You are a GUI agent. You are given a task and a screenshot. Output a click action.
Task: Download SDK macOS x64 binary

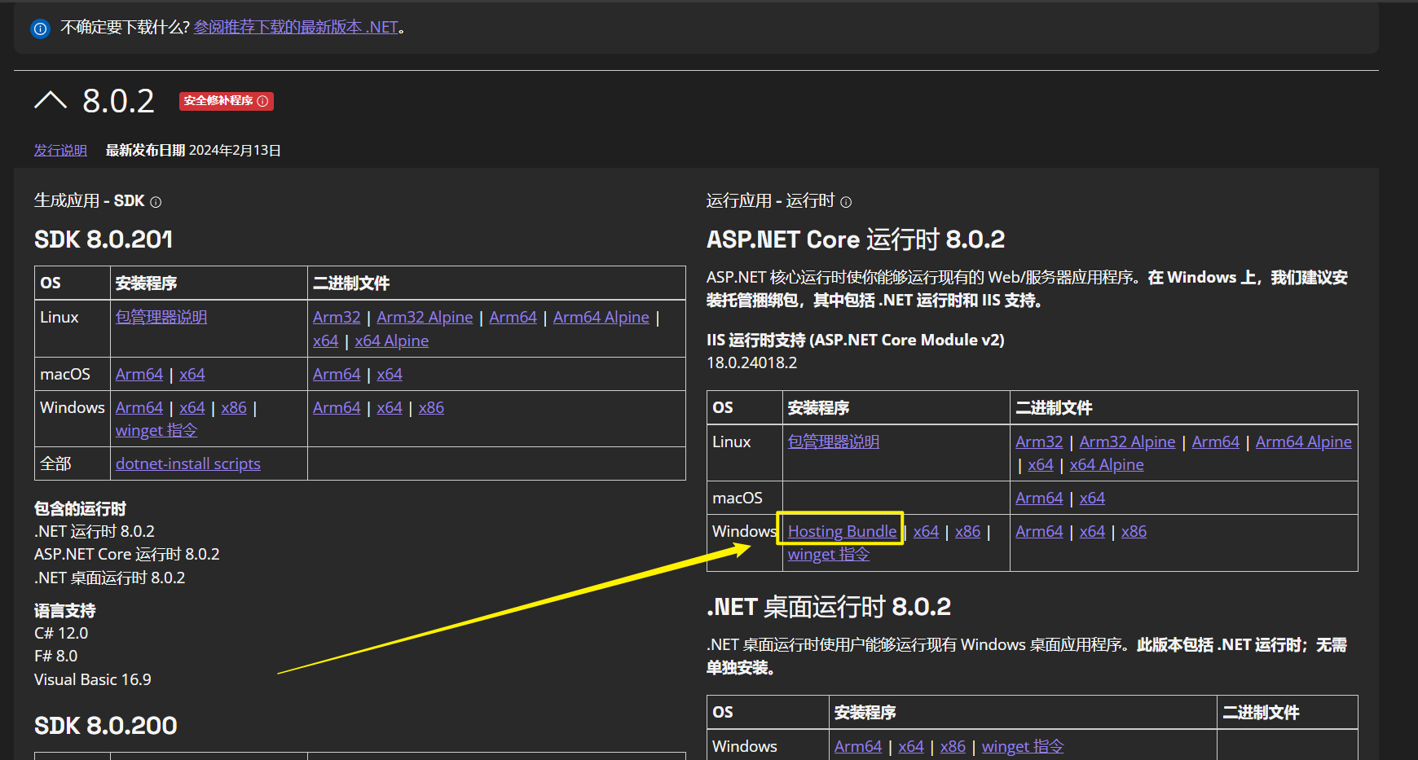coord(390,374)
